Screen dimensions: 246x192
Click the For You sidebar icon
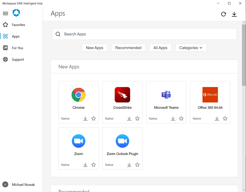pyautogui.click(x=5, y=48)
